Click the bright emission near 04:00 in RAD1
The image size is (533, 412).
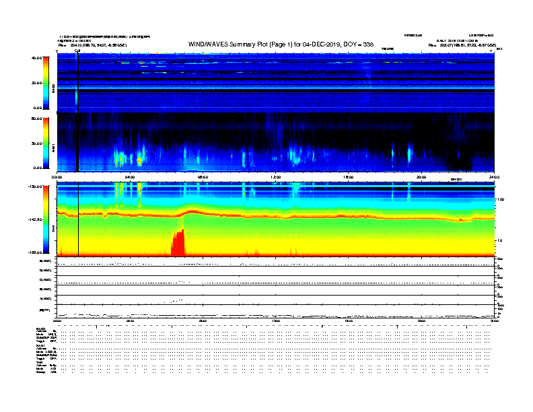click(x=121, y=159)
